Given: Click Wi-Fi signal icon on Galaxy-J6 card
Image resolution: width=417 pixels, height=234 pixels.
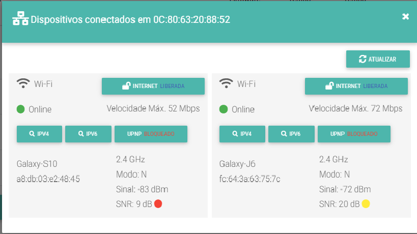Looking at the screenshot, I should [226, 83].
